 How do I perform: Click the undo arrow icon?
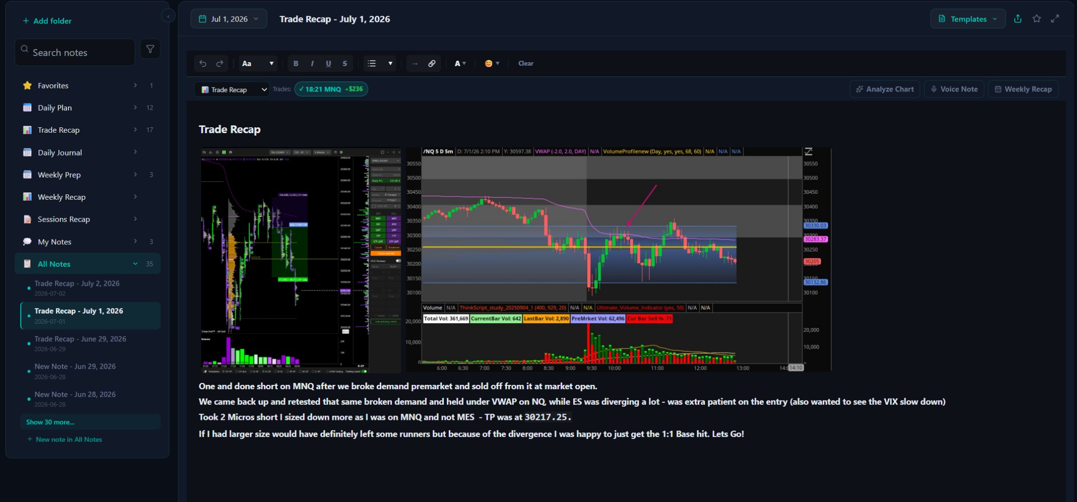[203, 64]
